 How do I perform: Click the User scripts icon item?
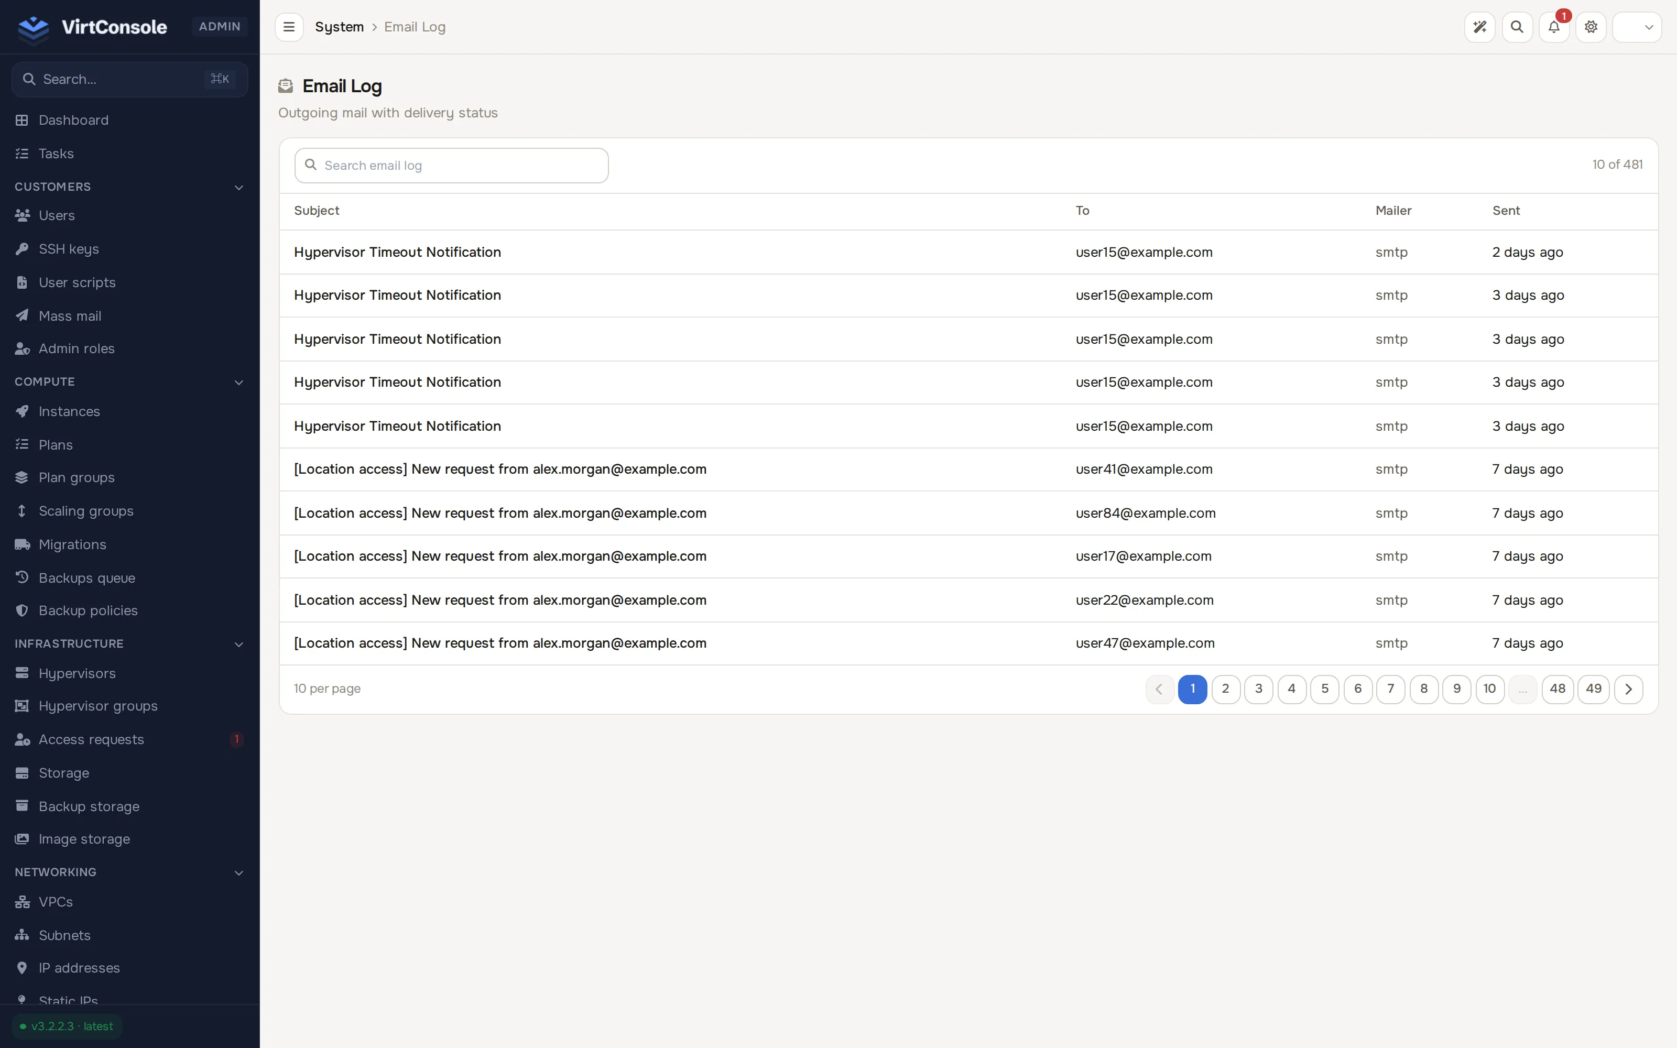point(22,282)
